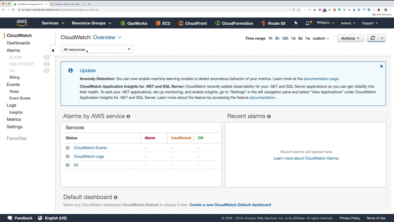This screenshot has width=394, height=222.
Task: Close the Update info banner
Action: 381,66
